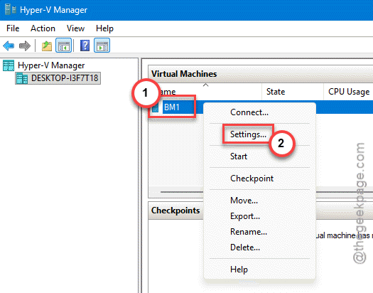Screen dimensions: 373x293
Task: Select Hyper-V Manager tree node label
Action: [51, 65]
